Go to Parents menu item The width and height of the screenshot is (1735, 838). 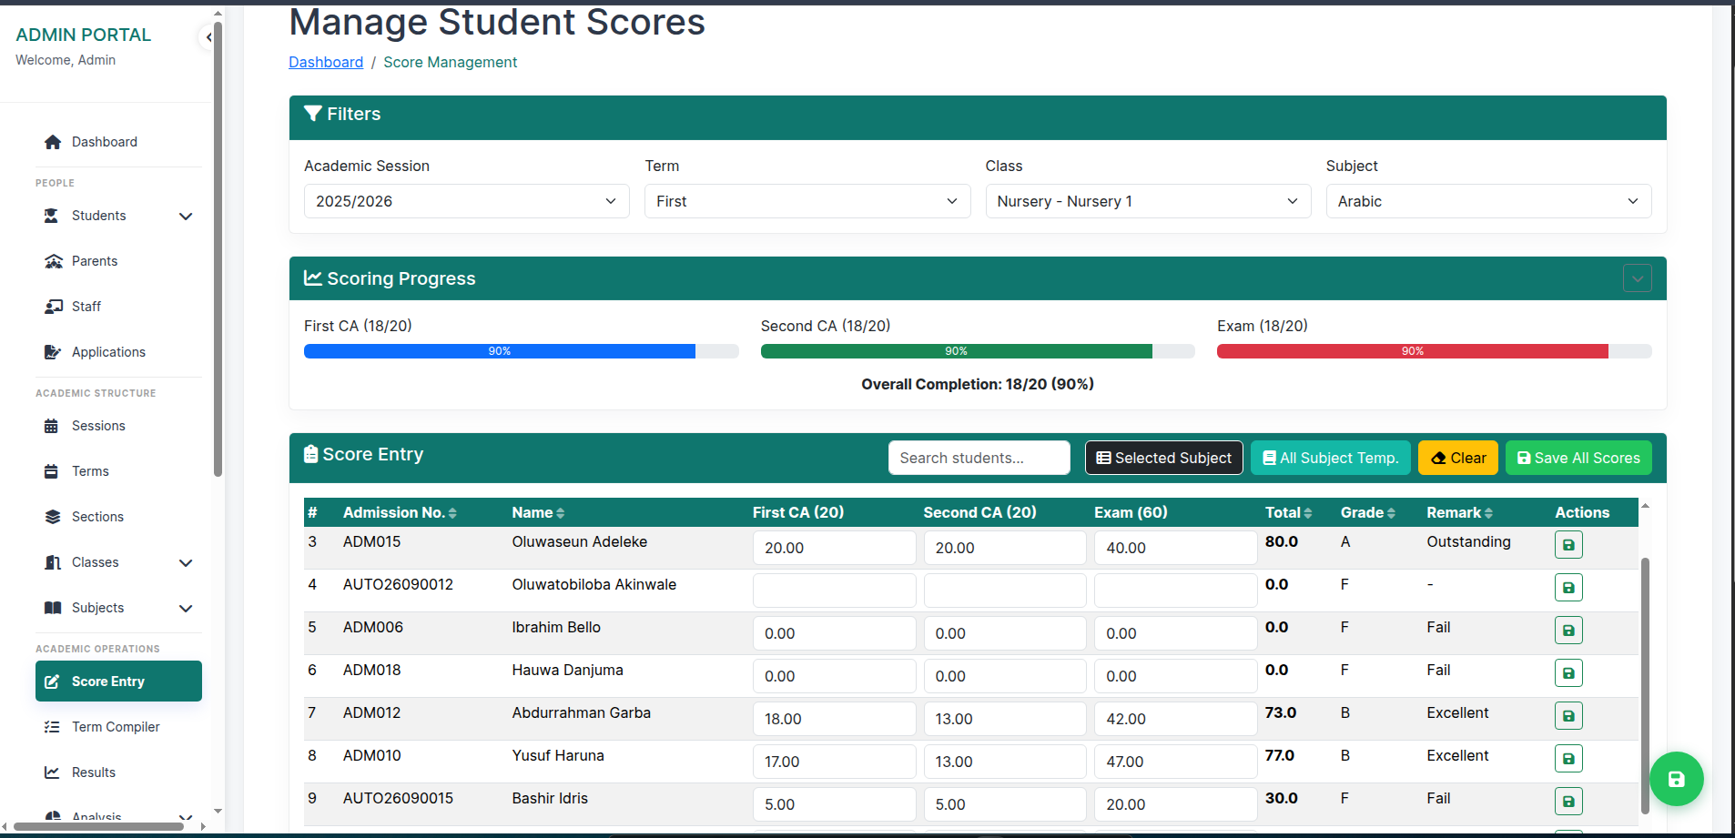pos(118,261)
